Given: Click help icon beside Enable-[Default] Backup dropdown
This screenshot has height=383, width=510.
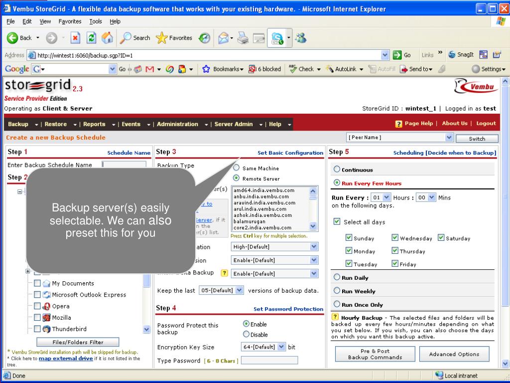Looking at the screenshot, I should click(224, 273).
